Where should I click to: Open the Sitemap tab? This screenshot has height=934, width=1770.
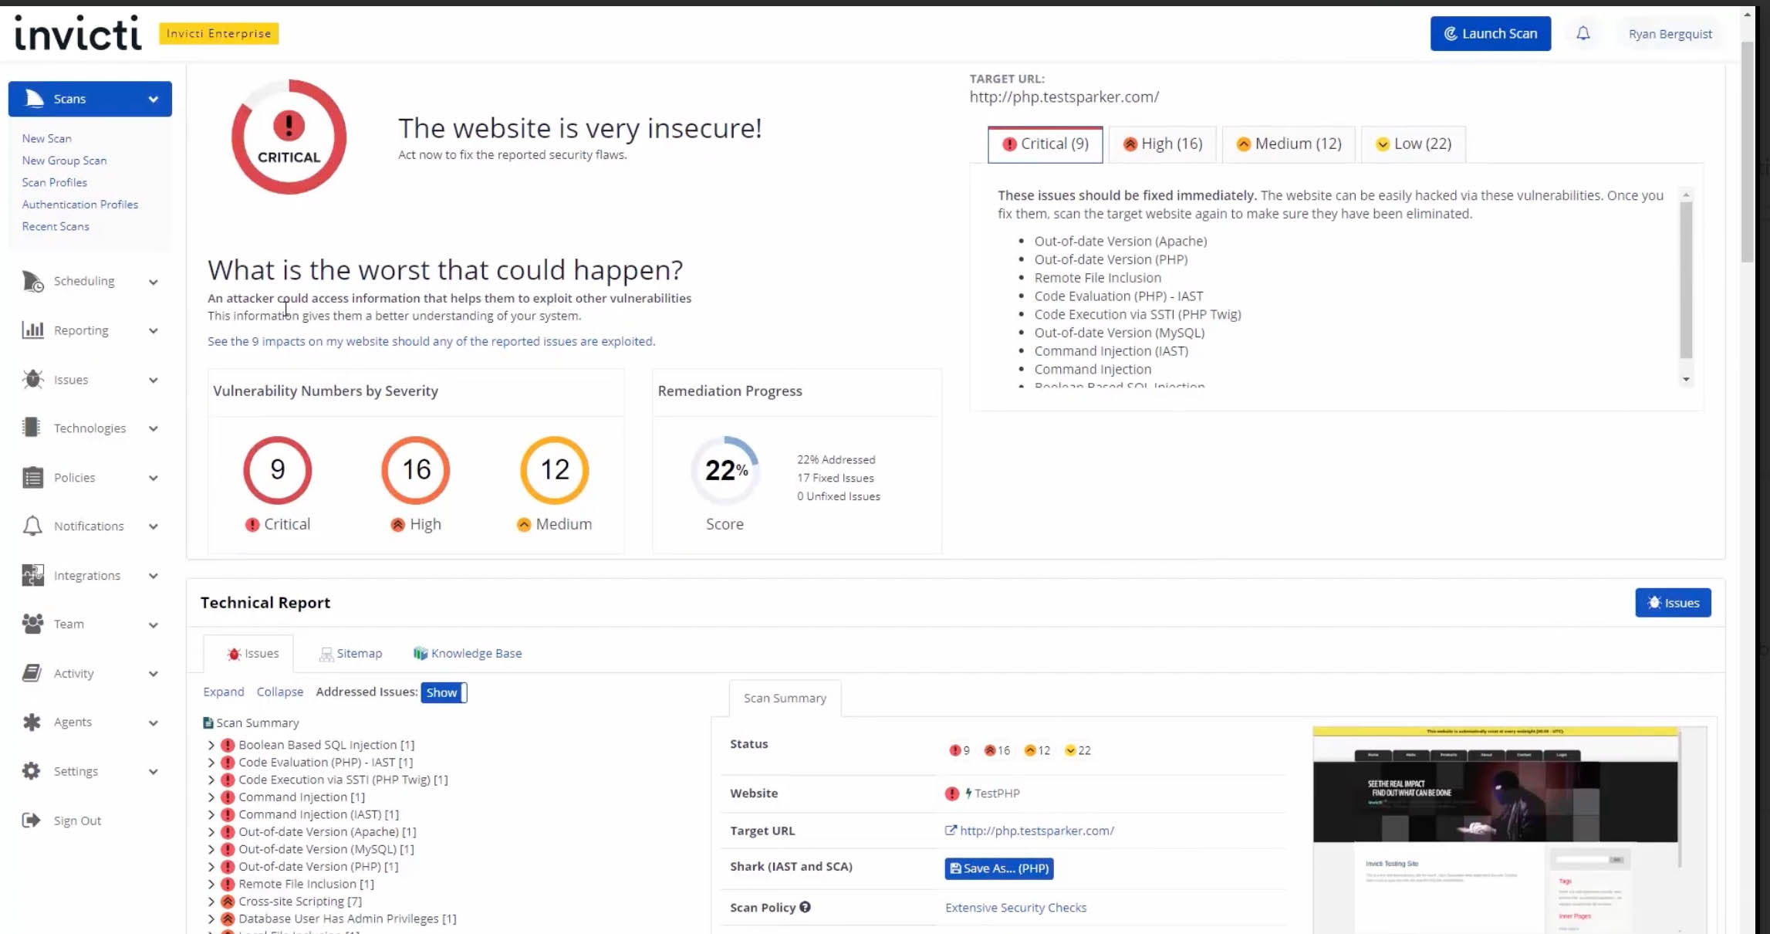(350, 653)
